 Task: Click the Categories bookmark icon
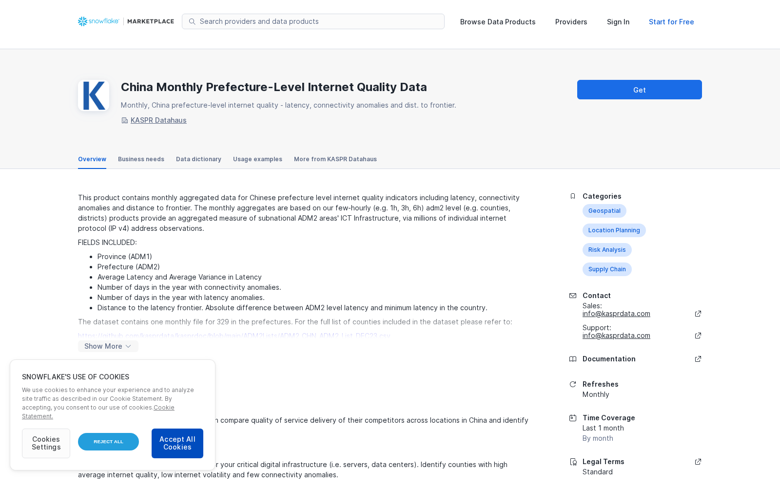[573, 196]
